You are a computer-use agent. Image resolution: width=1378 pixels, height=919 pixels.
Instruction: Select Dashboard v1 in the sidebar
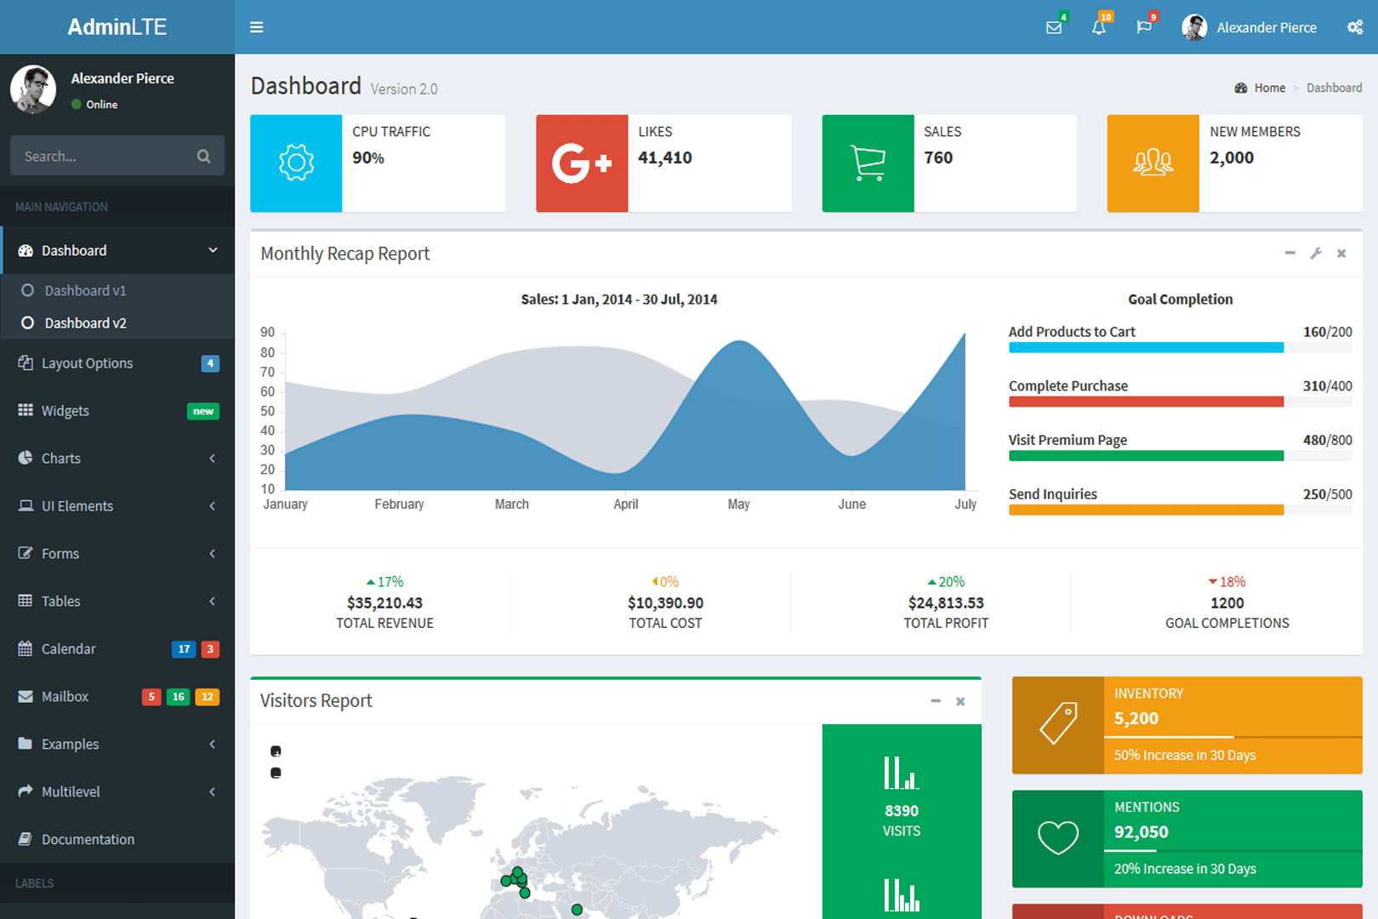pyautogui.click(x=85, y=291)
